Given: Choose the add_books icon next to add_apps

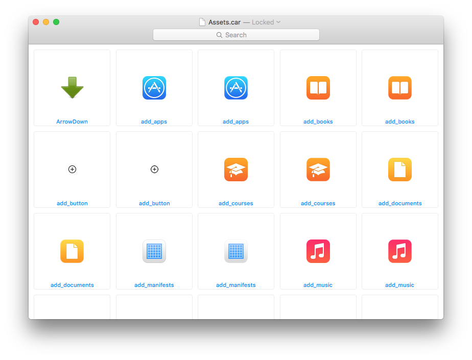Looking at the screenshot, I should (x=318, y=88).
